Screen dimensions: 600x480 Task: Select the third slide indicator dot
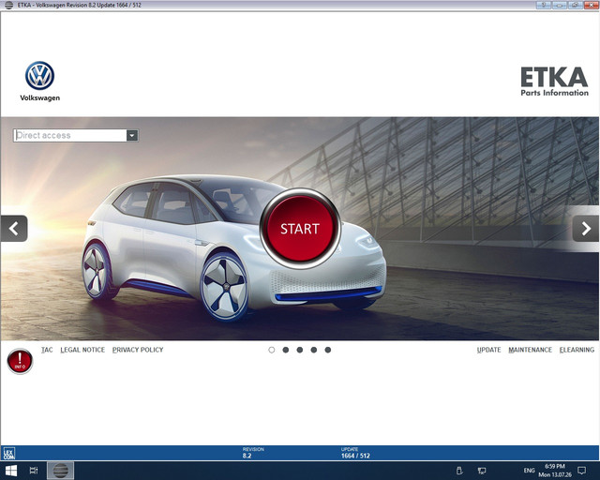(x=300, y=350)
